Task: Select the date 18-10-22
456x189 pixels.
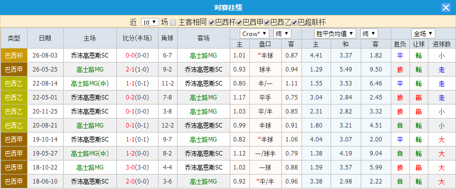Action: (45, 167)
